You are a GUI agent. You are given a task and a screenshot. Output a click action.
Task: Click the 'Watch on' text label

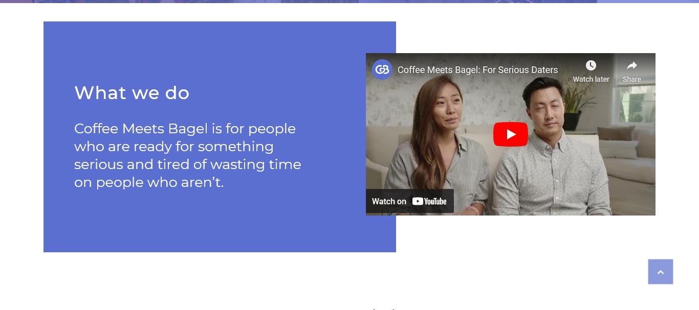point(389,201)
